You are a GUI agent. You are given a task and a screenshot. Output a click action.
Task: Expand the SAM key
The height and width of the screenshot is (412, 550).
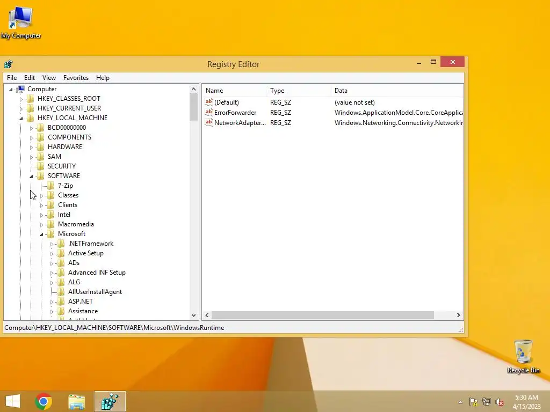point(31,157)
